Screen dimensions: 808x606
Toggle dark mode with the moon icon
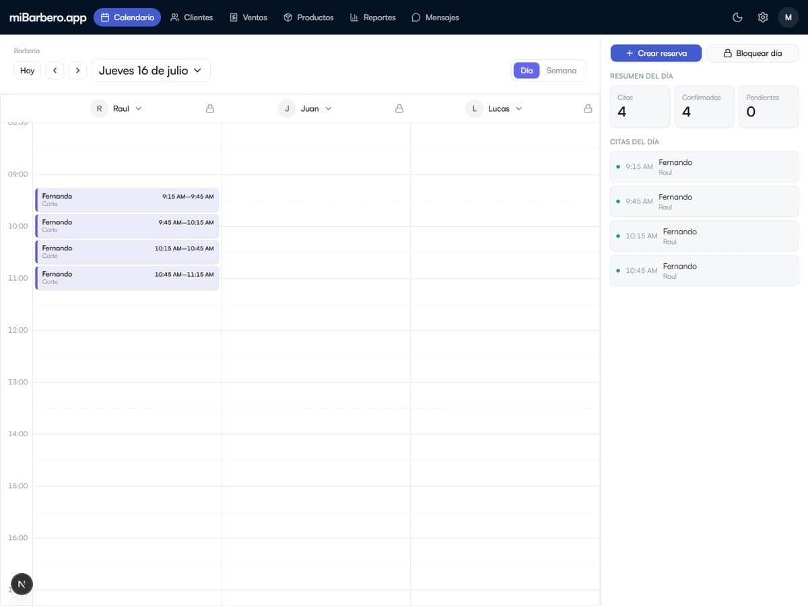click(737, 18)
